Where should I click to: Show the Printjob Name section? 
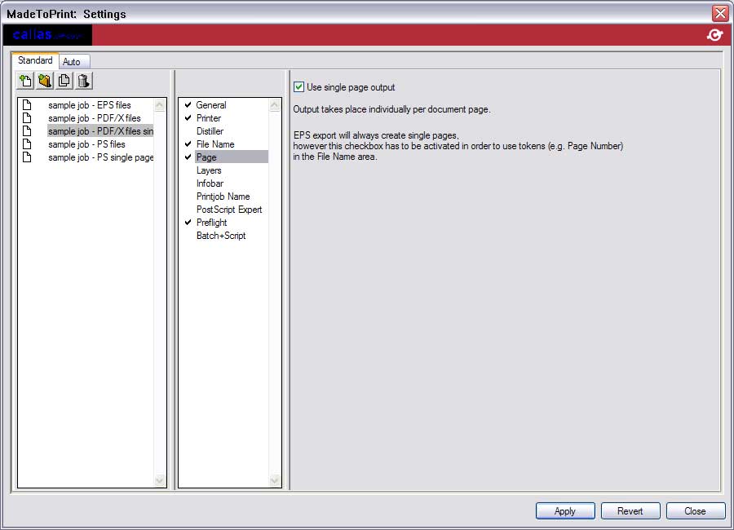click(x=223, y=197)
